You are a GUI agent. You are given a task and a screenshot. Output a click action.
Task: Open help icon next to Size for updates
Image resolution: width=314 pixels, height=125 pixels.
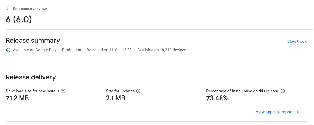(138, 91)
